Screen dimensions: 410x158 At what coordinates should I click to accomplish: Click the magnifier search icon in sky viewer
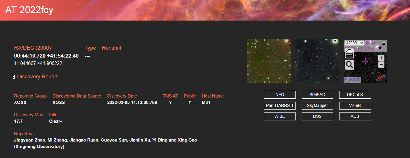(x=349, y=65)
